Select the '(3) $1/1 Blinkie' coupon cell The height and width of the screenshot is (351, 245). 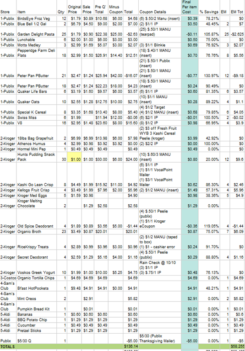click(x=160, y=45)
